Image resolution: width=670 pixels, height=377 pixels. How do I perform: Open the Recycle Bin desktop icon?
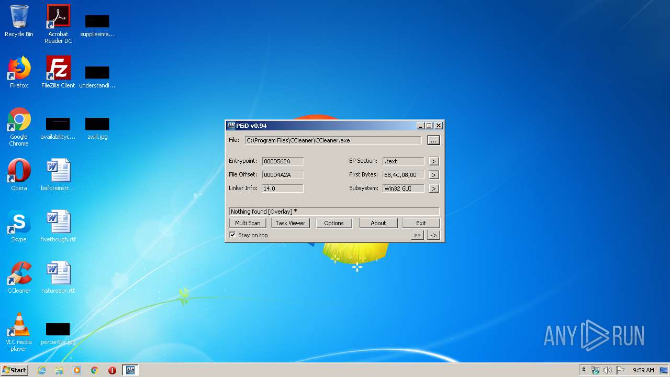click(19, 21)
